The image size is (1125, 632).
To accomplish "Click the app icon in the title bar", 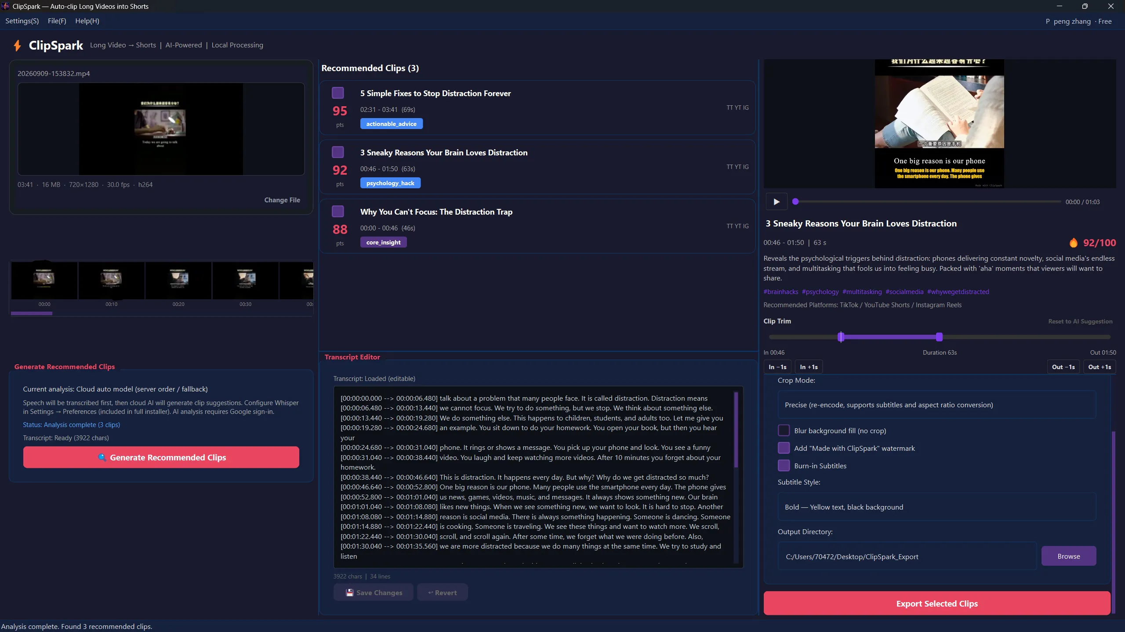I will point(5,6).
